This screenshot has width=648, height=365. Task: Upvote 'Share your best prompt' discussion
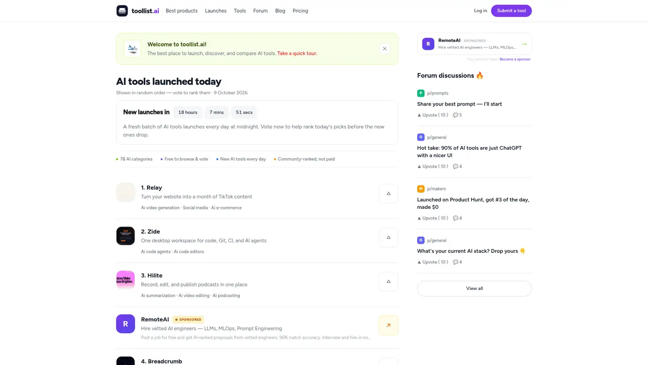click(x=432, y=115)
